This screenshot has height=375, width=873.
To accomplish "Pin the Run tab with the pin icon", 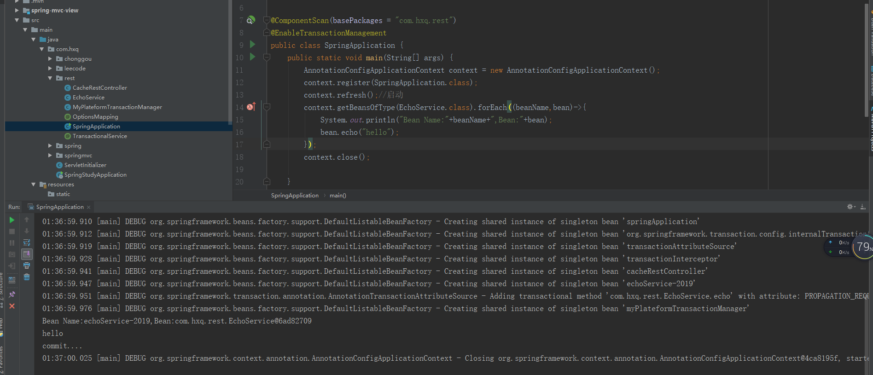I will coord(12,294).
